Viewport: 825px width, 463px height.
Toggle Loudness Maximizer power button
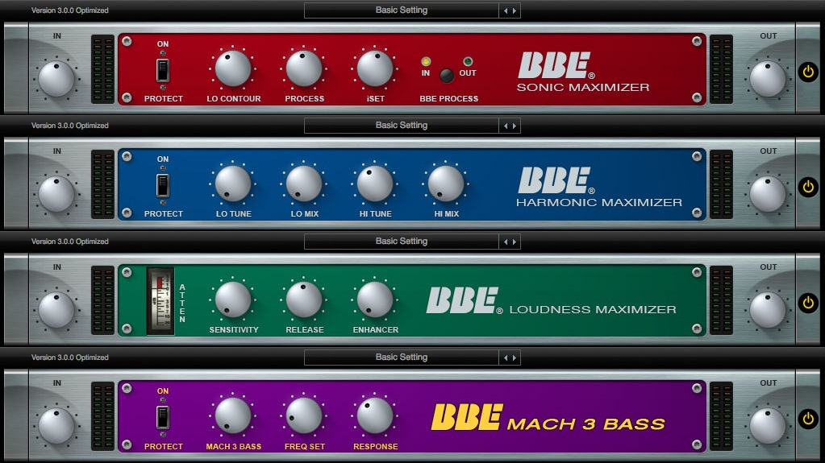[x=808, y=303]
